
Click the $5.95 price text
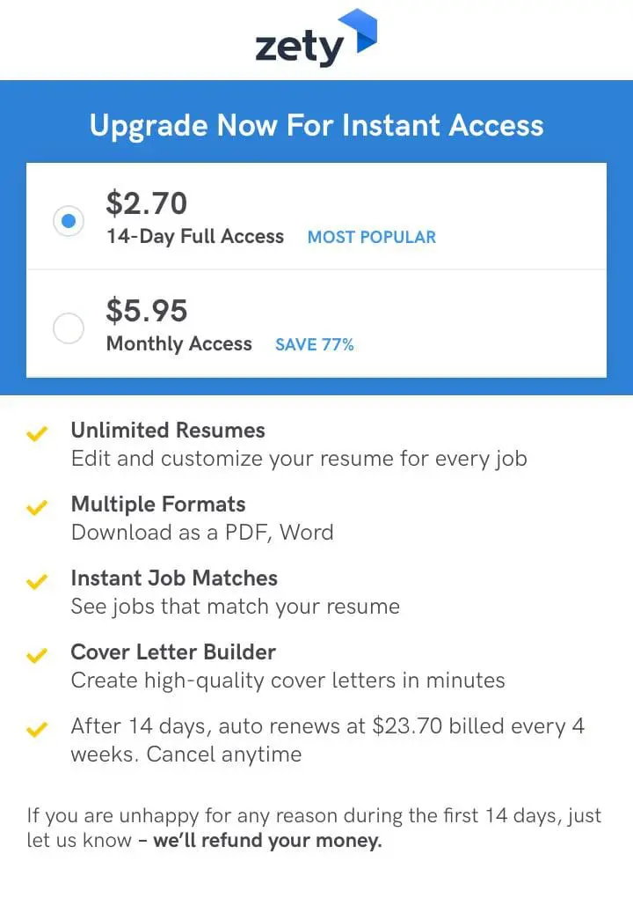click(147, 311)
